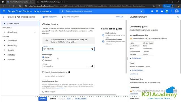
Task: Open the browser tab actions icon at top left
Action: [3, 2]
